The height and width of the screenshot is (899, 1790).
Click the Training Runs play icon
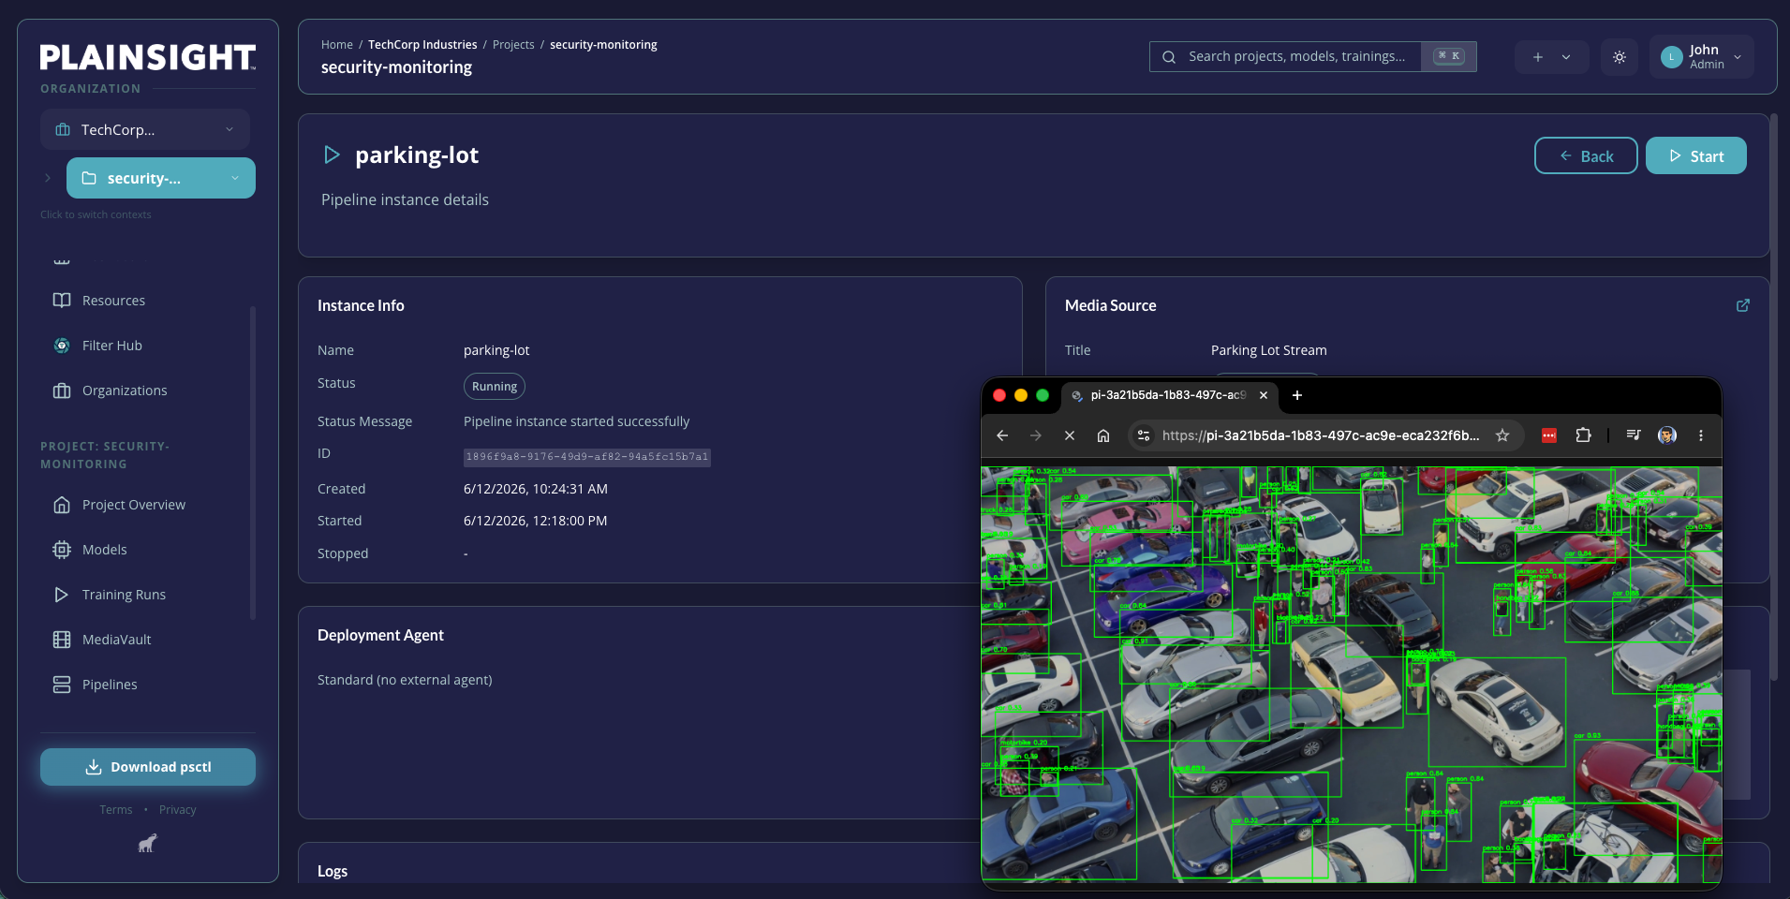(62, 595)
